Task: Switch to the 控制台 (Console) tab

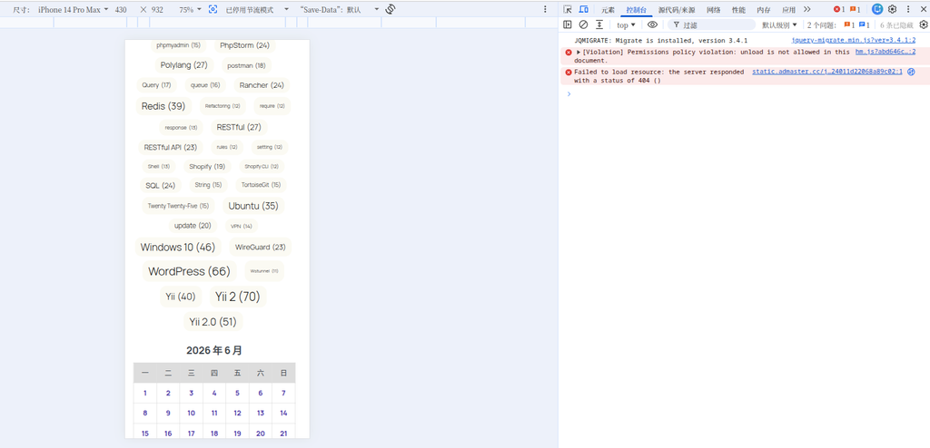Action: [637, 9]
